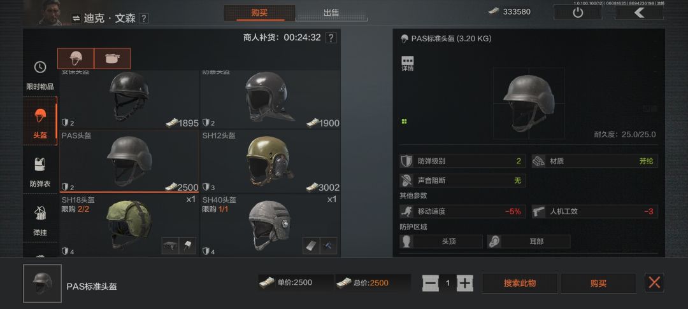
Task: Close the purchase bar with X
Action: (654, 283)
